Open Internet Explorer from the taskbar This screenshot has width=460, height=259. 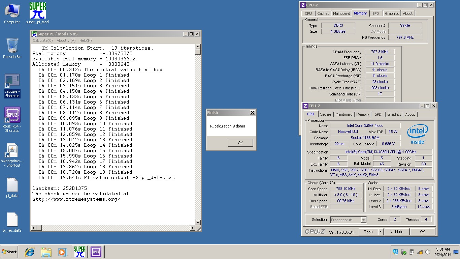point(30,252)
